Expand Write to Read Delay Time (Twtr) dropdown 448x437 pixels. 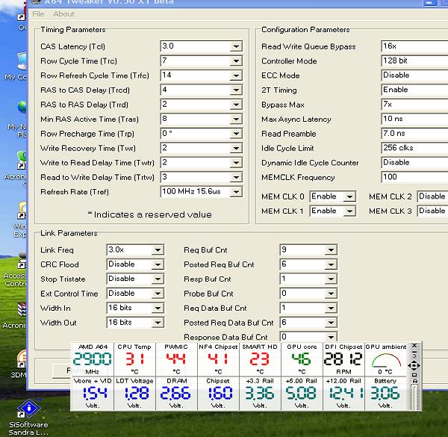[236, 163]
